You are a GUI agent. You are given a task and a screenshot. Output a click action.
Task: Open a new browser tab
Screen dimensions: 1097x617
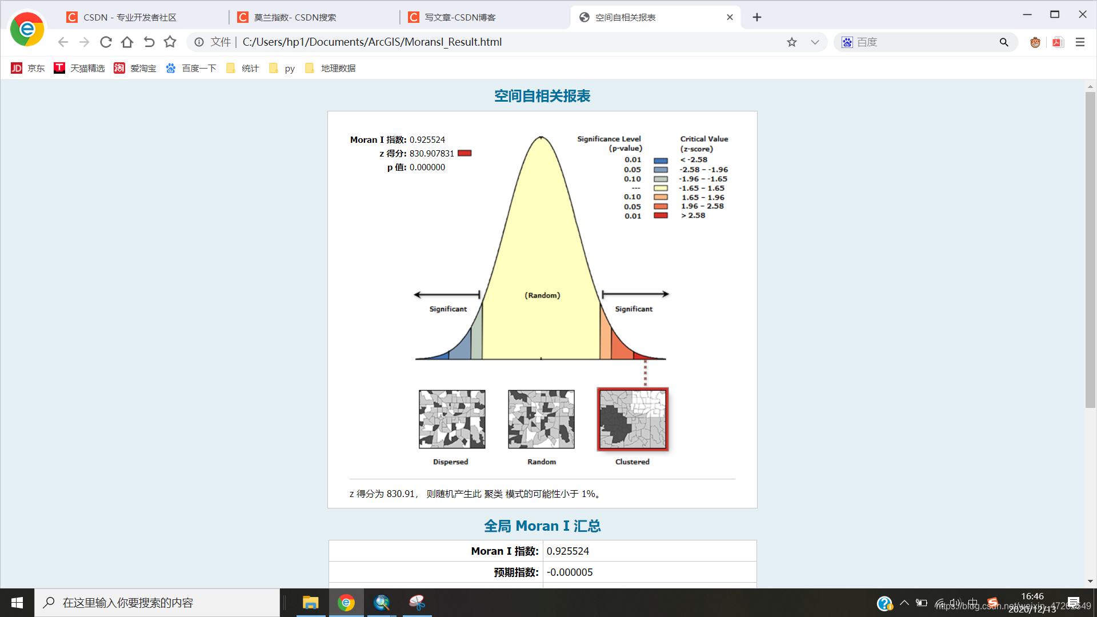[756, 17]
